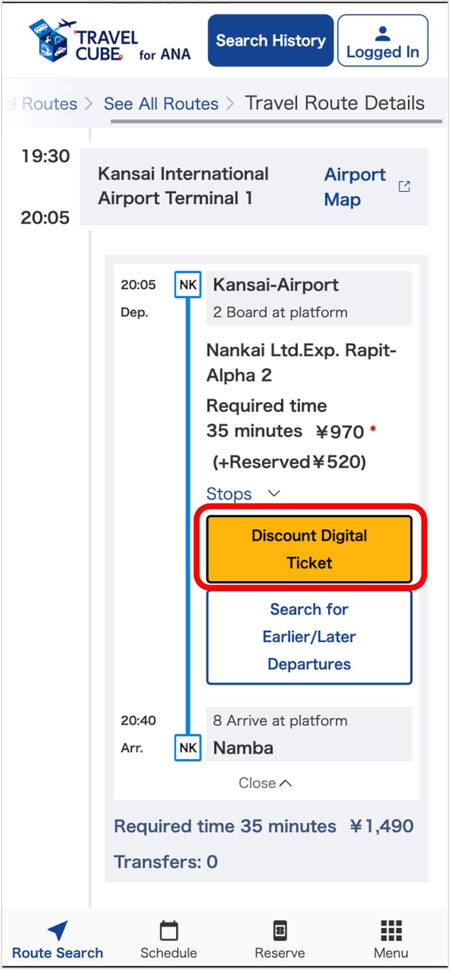This screenshot has height=970, width=450.
Task: Click the chevron next to Stops
Action: 274,494
